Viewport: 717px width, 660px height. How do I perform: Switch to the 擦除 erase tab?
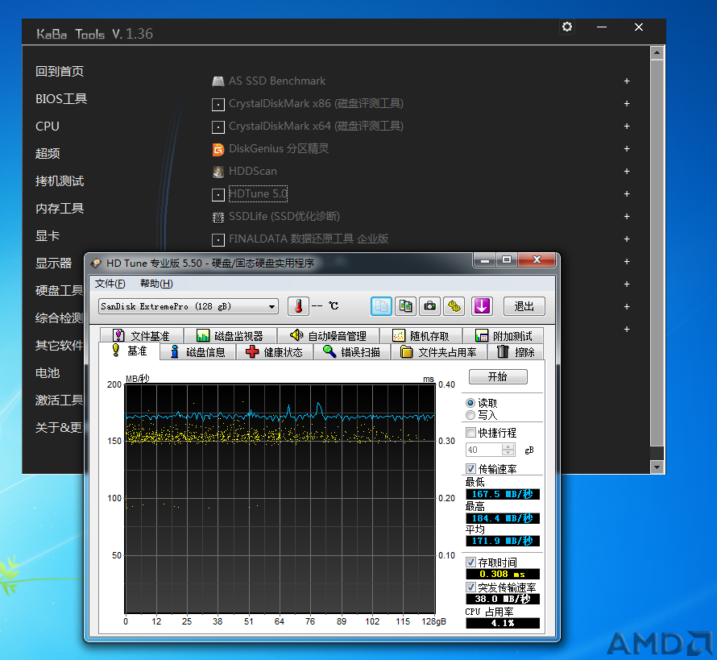pos(516,351)
